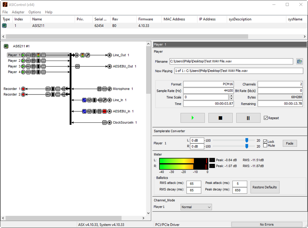This screenshot has height=228, width=308.
Task: Increase Time Scale with the up arrow
Action: (x=231, y=96)
